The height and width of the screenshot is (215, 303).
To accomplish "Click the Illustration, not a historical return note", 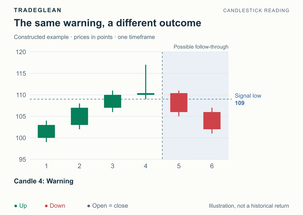I will coord(249,206).
